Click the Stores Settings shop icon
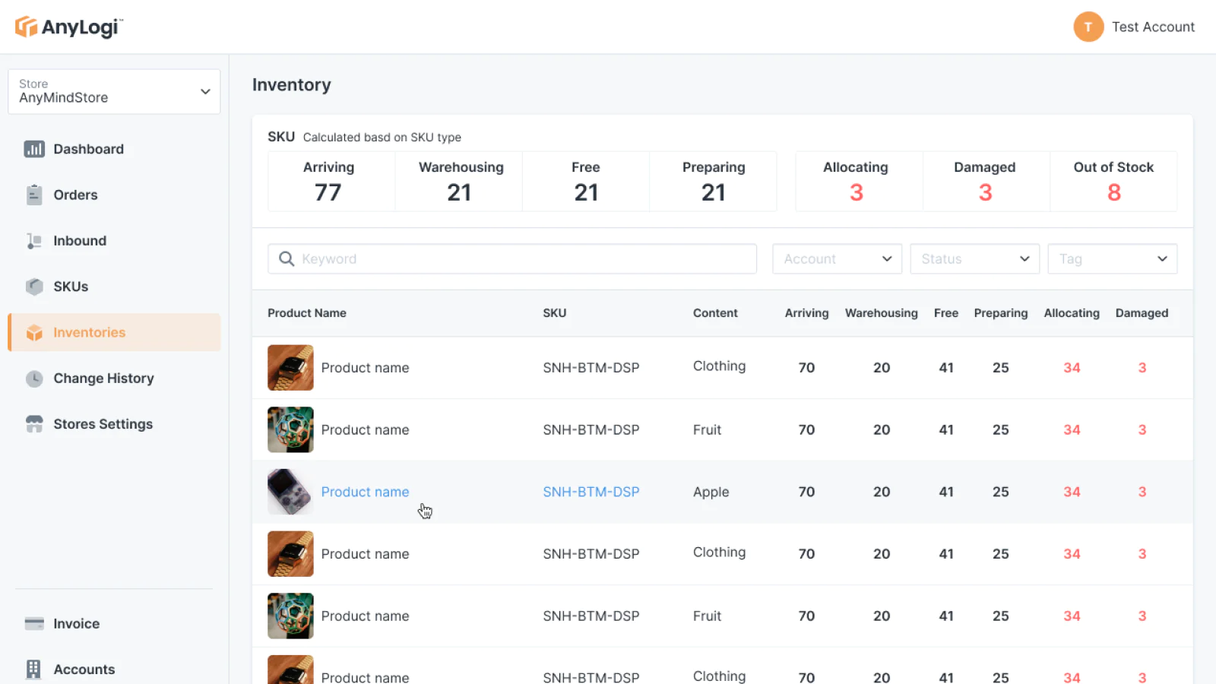The width and height of the screenshot is (1216, 684). [x=34, y=424]
